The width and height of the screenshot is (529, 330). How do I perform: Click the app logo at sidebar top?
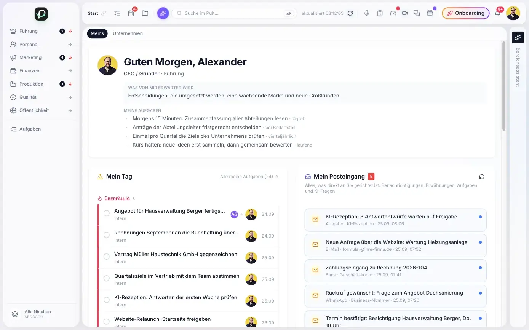tap(41, 14)
